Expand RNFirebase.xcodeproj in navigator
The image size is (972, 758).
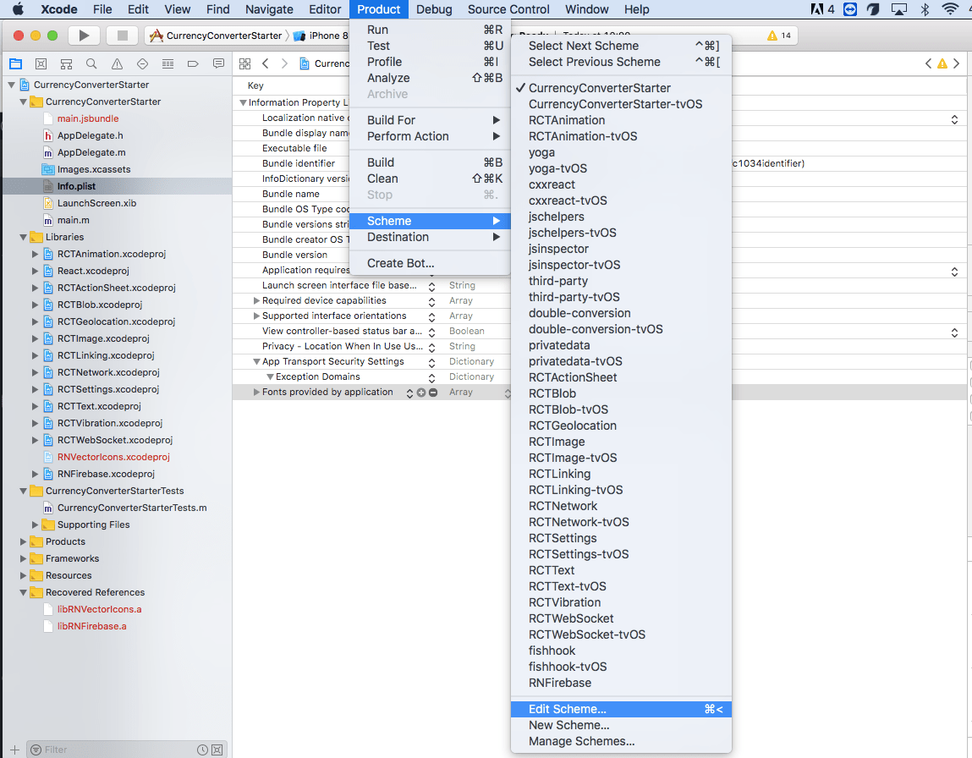36,474
